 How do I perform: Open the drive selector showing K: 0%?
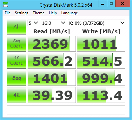96,23
